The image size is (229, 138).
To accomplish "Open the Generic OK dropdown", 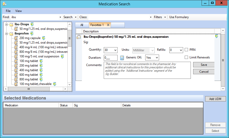I will pyautogui.click(x=157, y=58).
